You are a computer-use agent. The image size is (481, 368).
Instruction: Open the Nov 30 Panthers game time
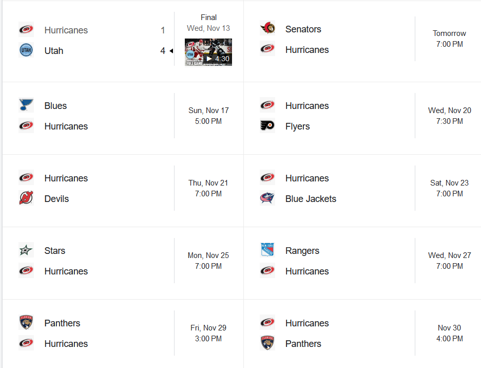449,333
